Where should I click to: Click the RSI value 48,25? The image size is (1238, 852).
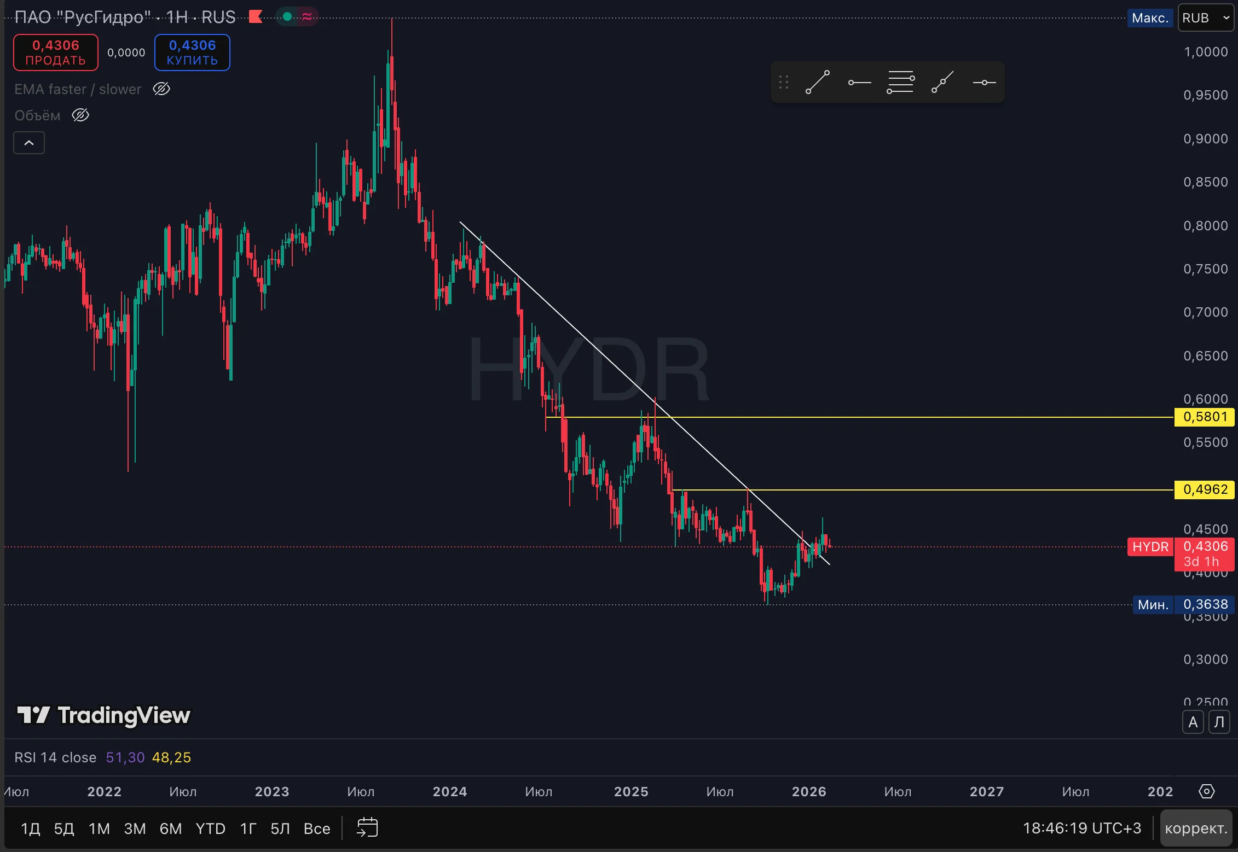pyautogui.click(x=171, y=757)
